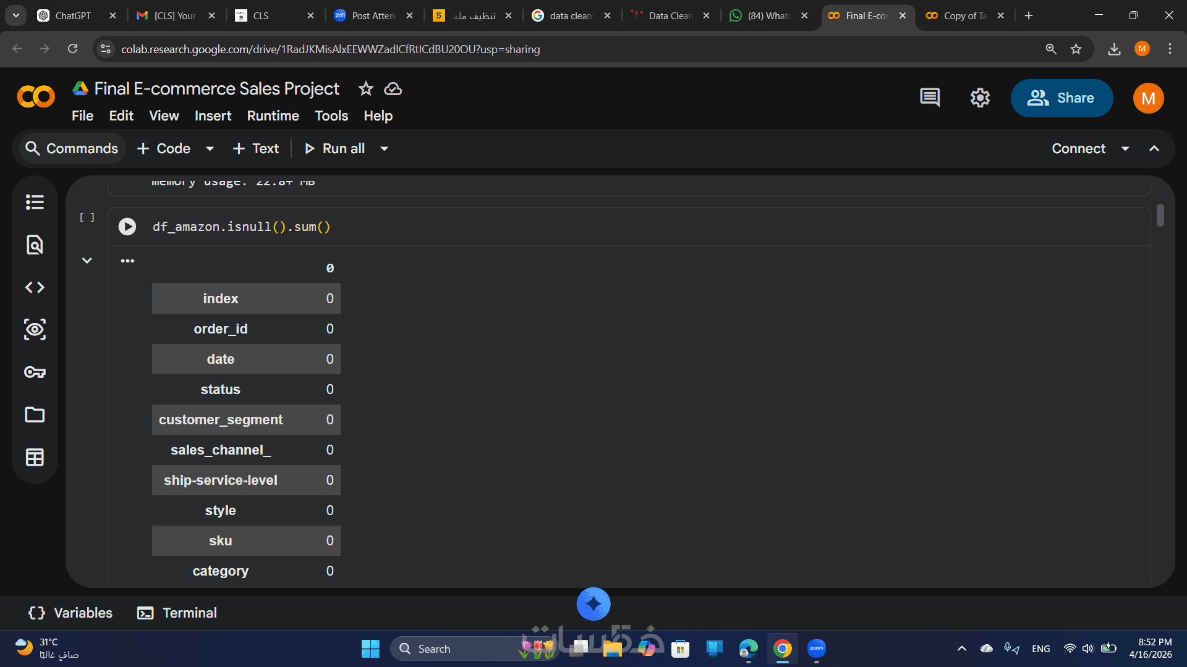Click the notebook vertical scrollbar thumb
Image resolution: width=1187 pixels, height=667 pixels.
click(1160, 216)
